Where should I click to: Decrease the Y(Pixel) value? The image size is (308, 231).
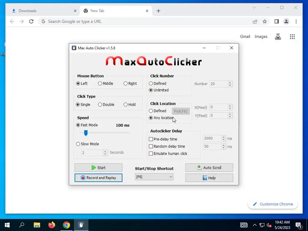[x=230, y=117]
